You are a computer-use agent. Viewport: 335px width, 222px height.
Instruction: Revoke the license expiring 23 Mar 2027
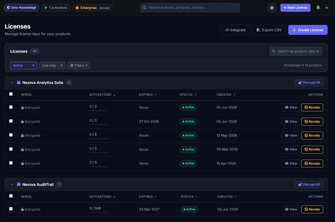[x=312, y=209]
